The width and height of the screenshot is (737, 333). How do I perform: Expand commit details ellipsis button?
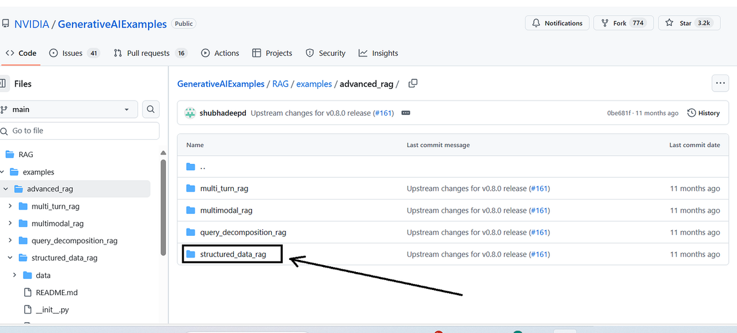pyautogui.click(x=406, y=113)
